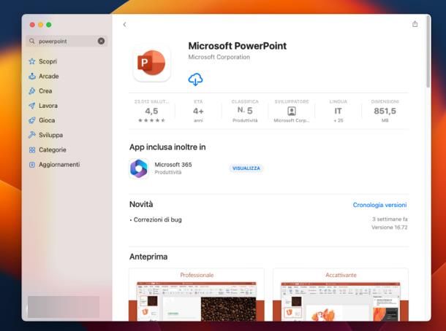Click the Correzioni di bug text
The height and width of the screenshot is (331, 446).
[x=157, y=219]
